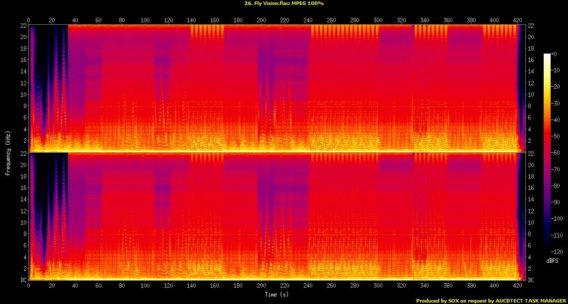Click the "Produced by SOX on request by AUCDTECT TASK MANAGER" footer
This screenshot has height=304, width=568.
(x=491, y=301)
